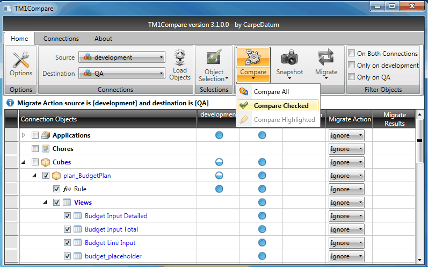Click the Migrate Results column header

pos(394,119)
